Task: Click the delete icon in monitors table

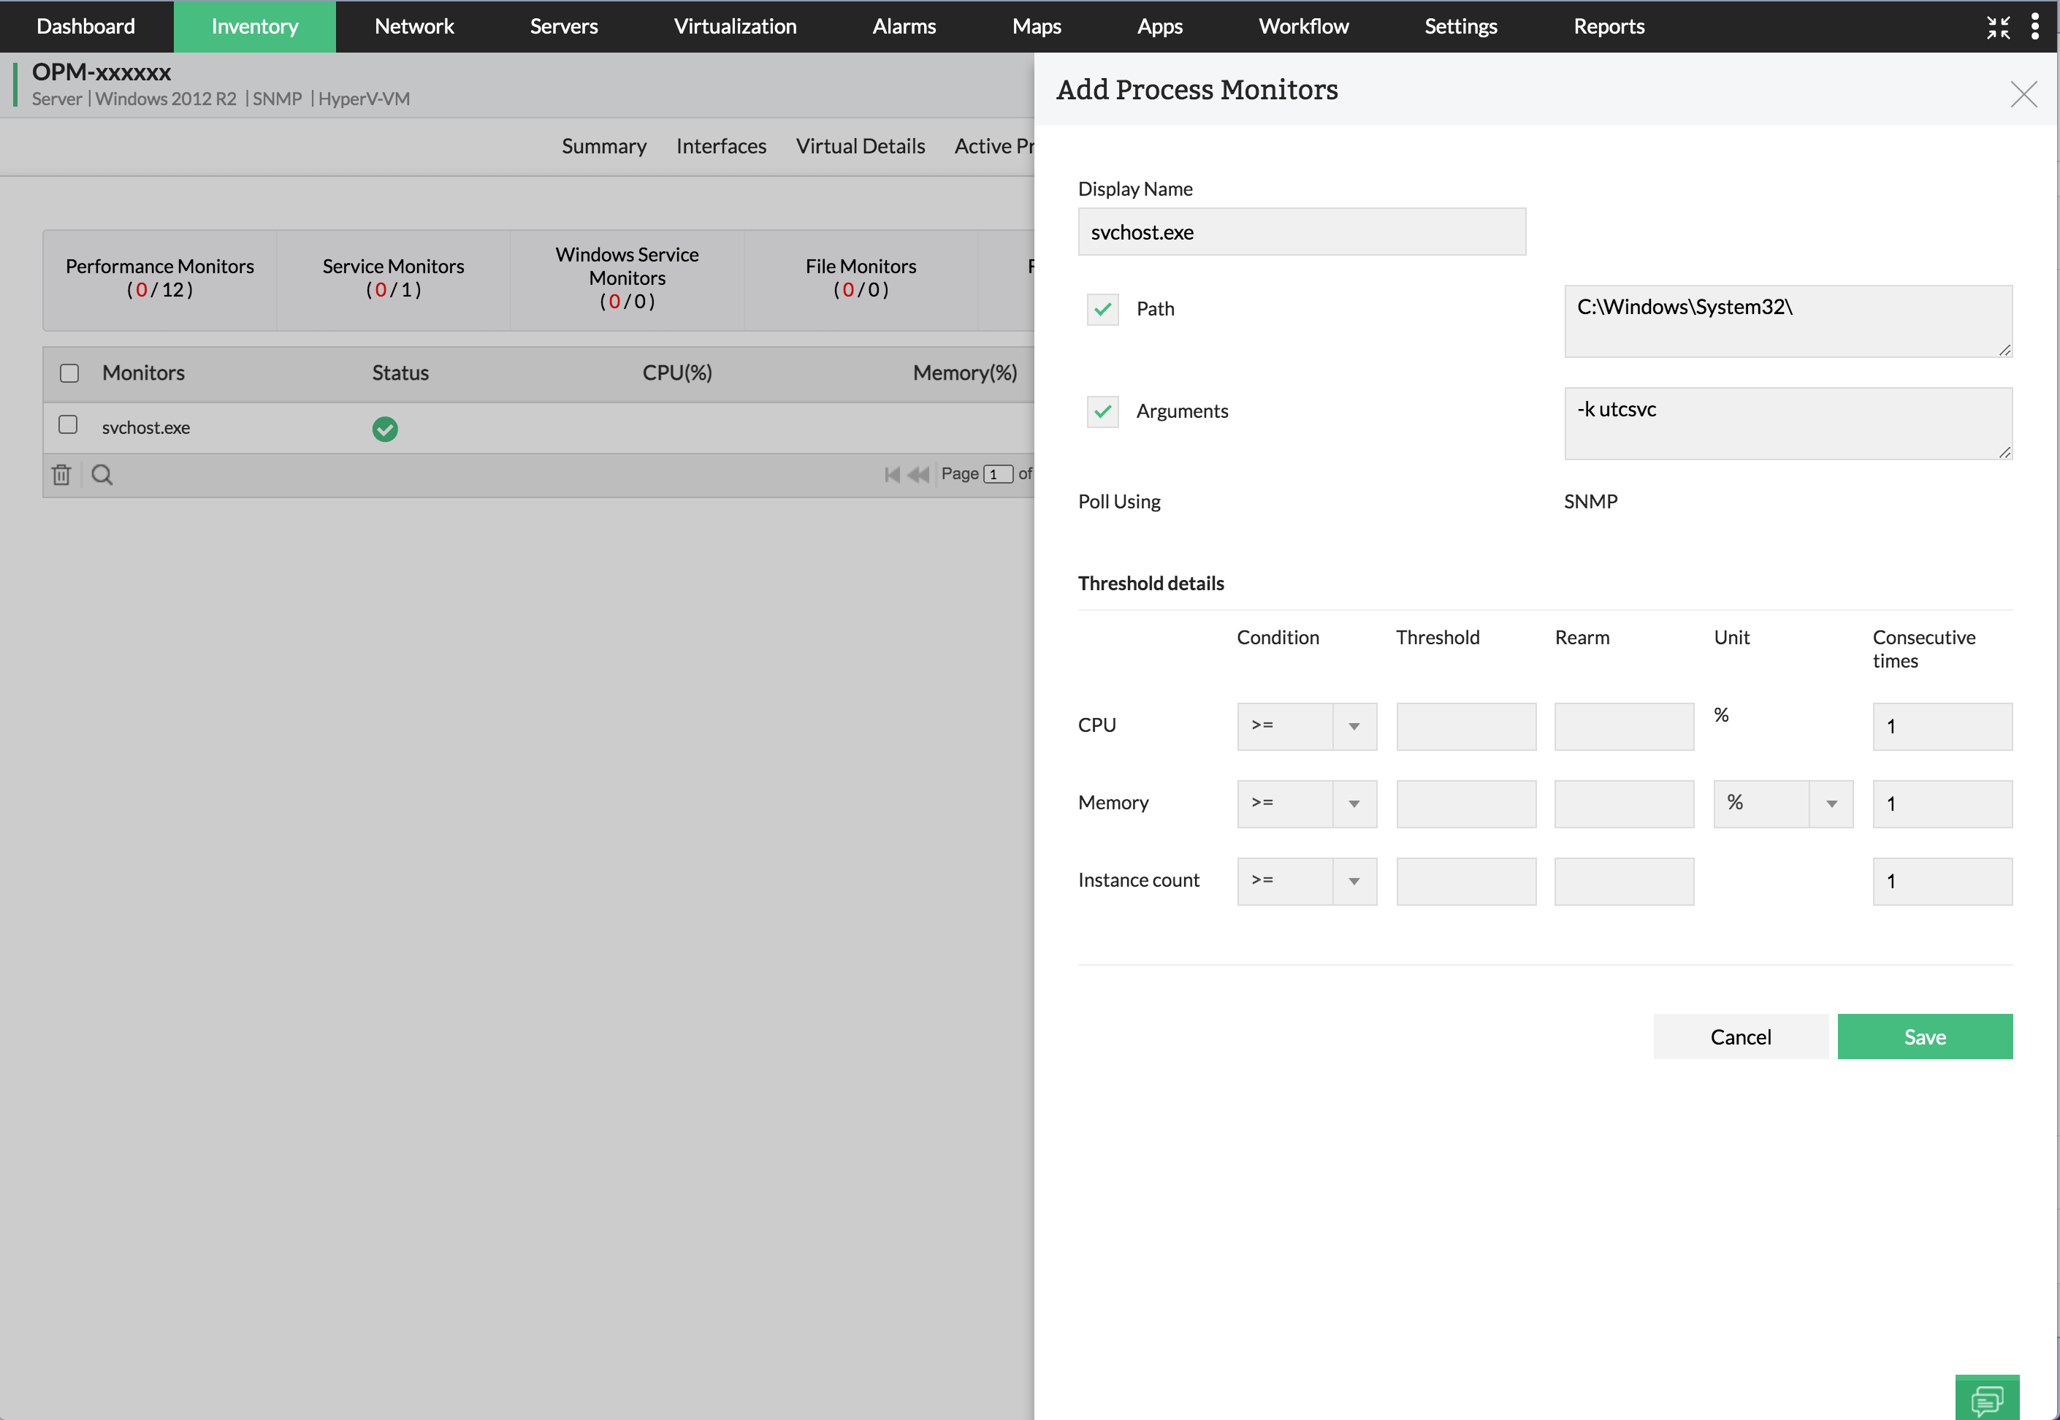Action: [61, 473]
